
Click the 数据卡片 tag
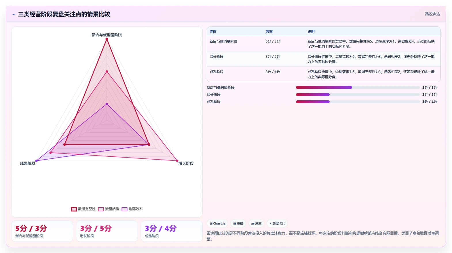coord(277,223)
